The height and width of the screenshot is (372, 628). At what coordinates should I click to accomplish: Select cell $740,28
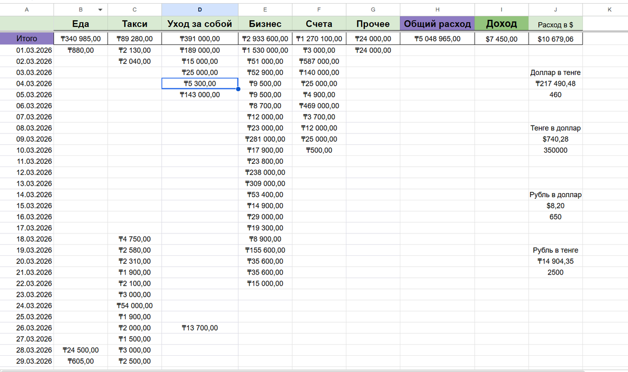(555, 139)
